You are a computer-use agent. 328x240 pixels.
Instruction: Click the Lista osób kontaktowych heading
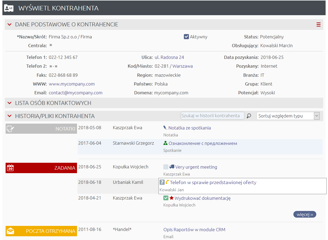(53, 103)
